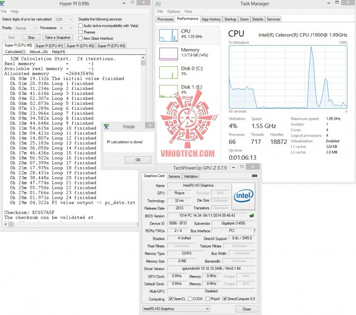Click the Task Manager title bar icon
The width and height of the screenshot is (356, 315).
159,3
